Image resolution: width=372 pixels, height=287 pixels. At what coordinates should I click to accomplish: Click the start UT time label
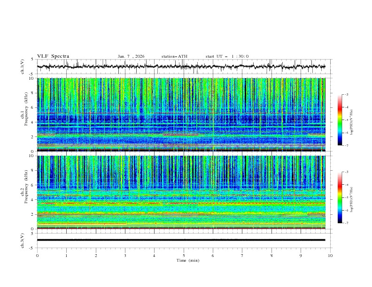(227, 56)
